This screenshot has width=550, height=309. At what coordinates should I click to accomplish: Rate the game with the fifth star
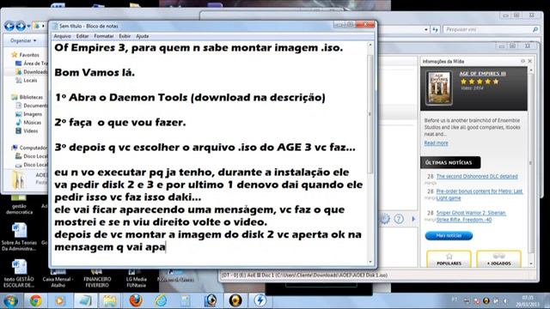point(496,82)
